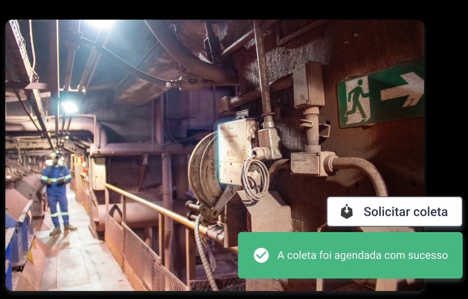Click the second lamp above the worker
468x299 pixels.
click(69, 107)
